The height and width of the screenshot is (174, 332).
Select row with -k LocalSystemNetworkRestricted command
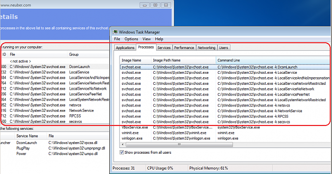point(225,100)
